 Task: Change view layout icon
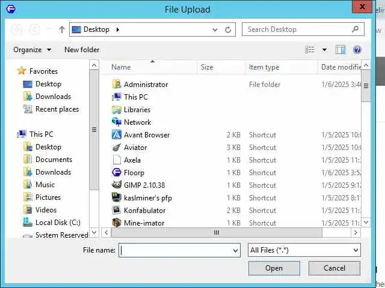[x=310, y=50]
